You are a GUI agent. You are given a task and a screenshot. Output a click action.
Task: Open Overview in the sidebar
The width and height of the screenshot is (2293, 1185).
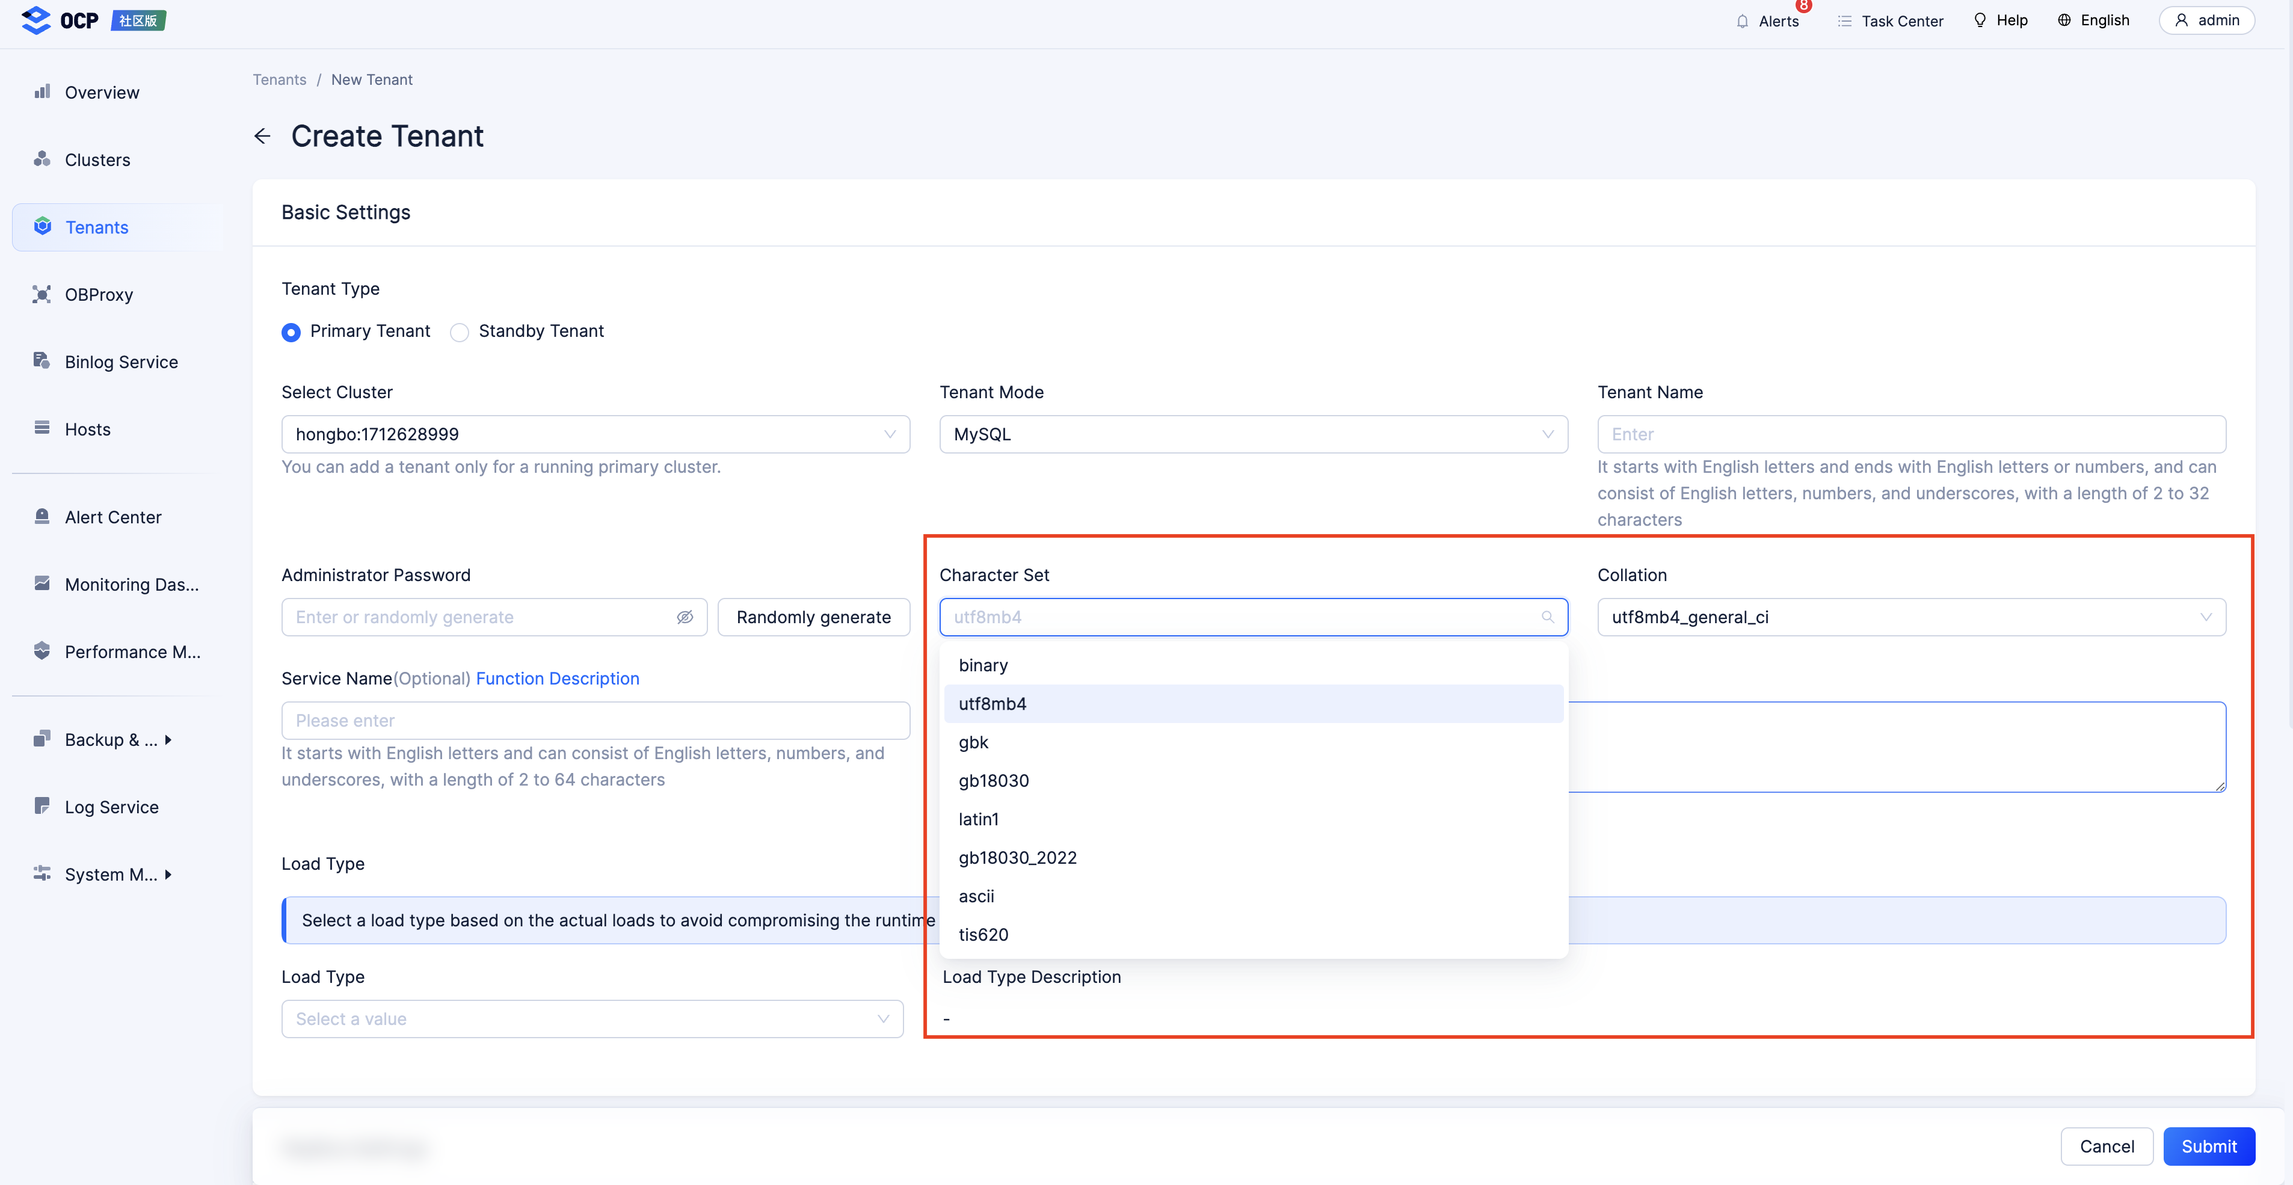point(117,93)
